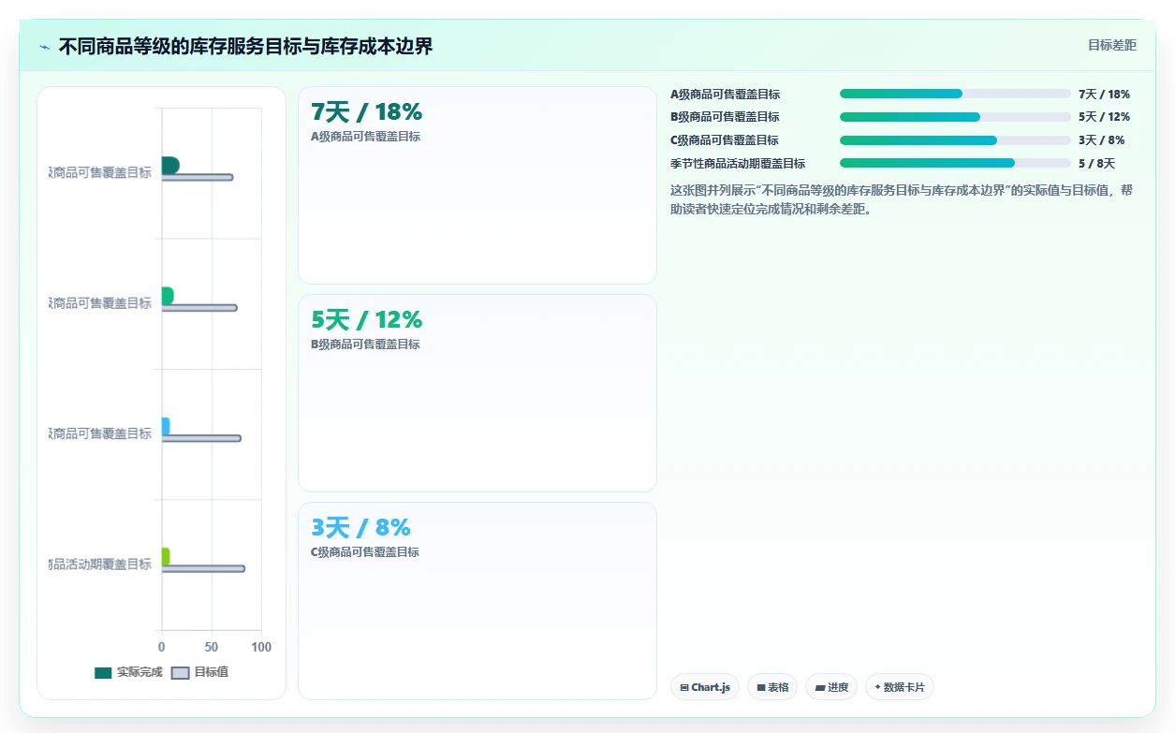The height and width of the screenshot is (733, 1175).
Task: Click the progress value 5 / 8天
Action: (x=1096, y=163)
